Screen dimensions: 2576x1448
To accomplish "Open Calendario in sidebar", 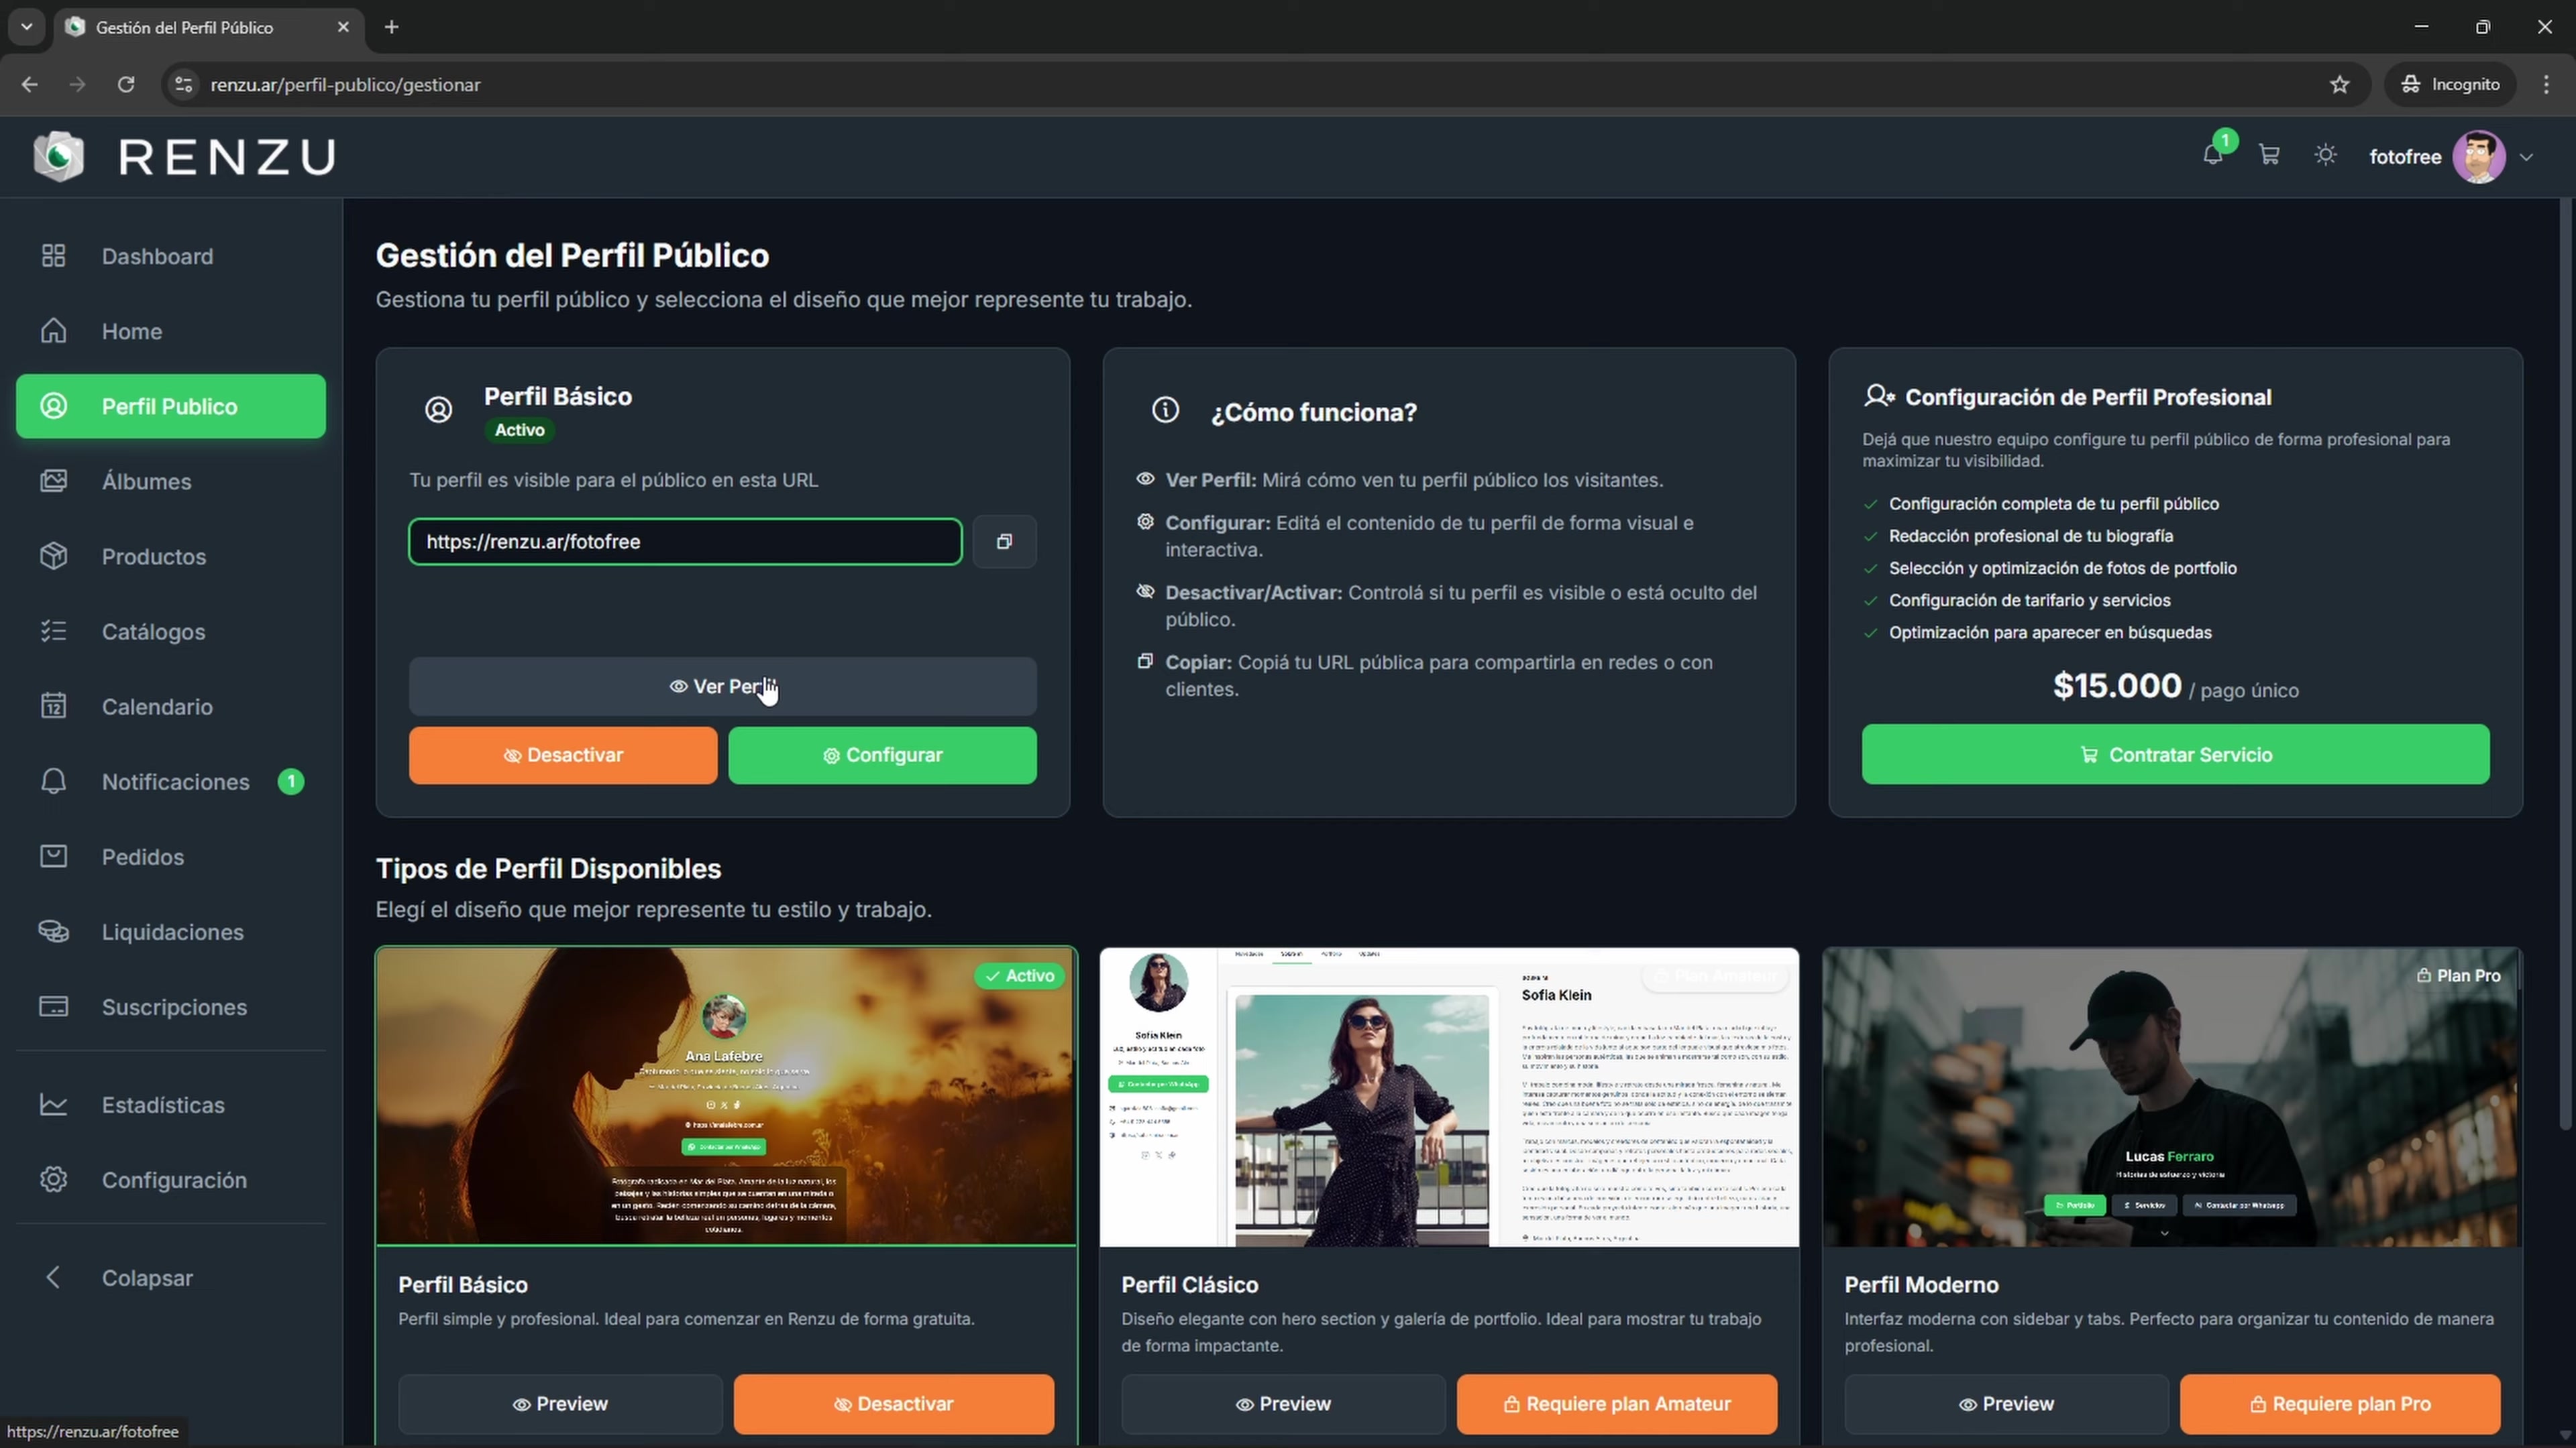I will click(x=171, y=707).
